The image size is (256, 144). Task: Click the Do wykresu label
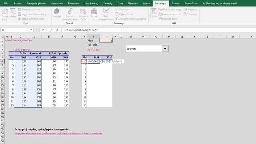(x=93, y=50)
